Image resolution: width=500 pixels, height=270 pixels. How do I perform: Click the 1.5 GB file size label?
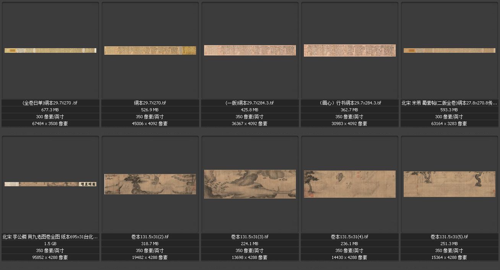click(x=50, y=244)
